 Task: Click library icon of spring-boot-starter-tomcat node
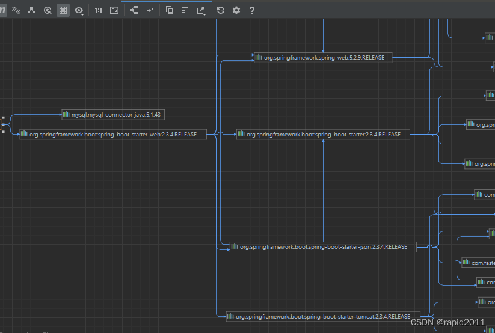pyautogui.click(x=230, y=316)
